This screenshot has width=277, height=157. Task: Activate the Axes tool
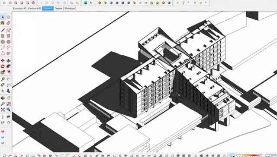pos(3,91)
